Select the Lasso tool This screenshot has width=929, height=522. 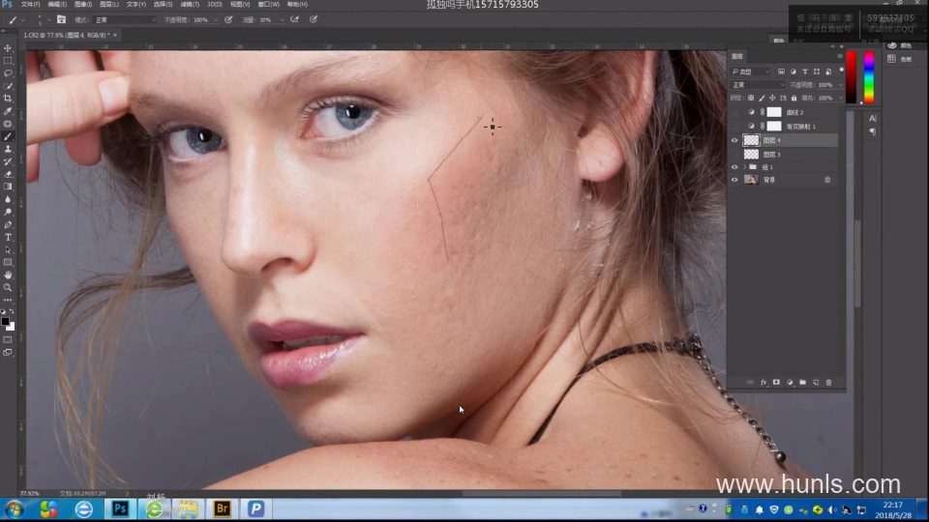(8, 72)
